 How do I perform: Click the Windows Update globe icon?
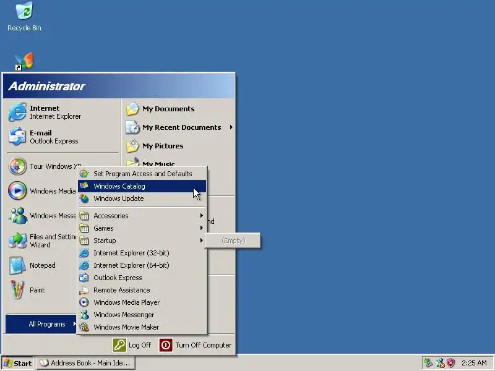84,198
